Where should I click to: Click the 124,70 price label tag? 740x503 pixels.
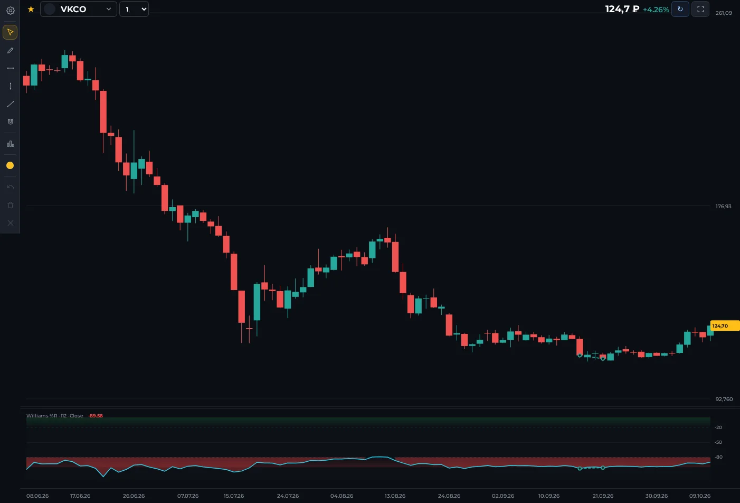(725, 326)
